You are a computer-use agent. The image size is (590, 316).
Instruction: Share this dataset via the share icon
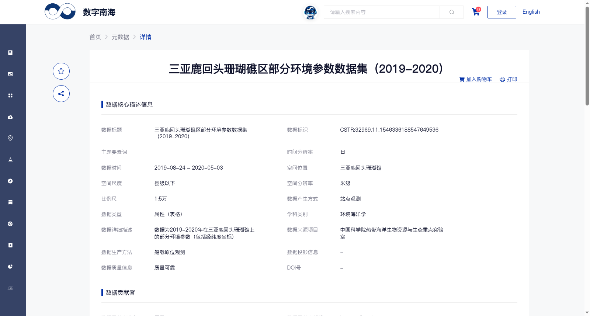point(61,94)
